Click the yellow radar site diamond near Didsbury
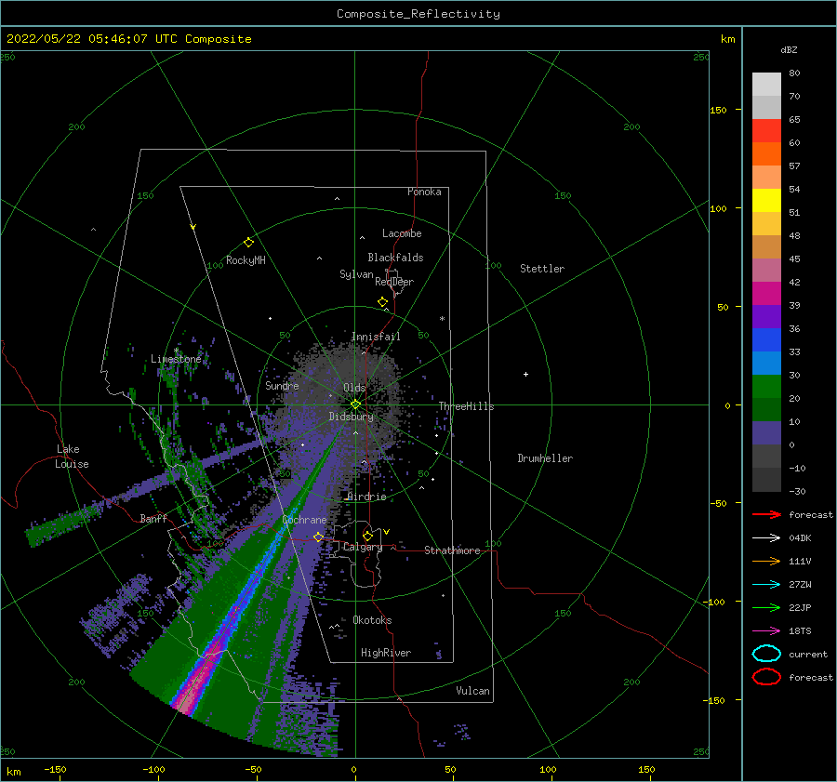 pos(355,404)
